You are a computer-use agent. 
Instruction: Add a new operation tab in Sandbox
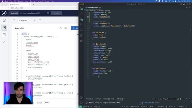coord(40,20)
